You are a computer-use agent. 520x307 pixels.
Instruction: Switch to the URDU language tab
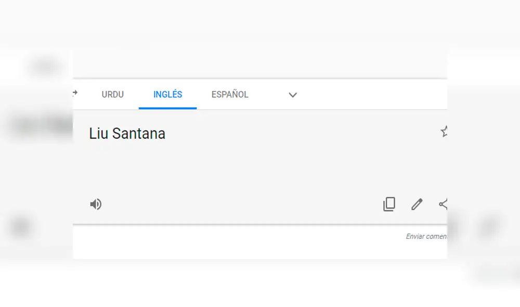pyautogui.click(x=113, y=94)
